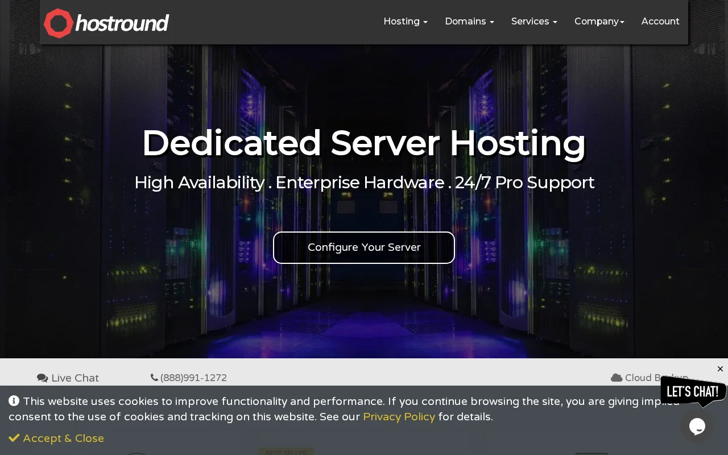This screenshot has width=728, height=455.
Task: Dismiss the Let's Chat popup
Action: coord(720,369)
